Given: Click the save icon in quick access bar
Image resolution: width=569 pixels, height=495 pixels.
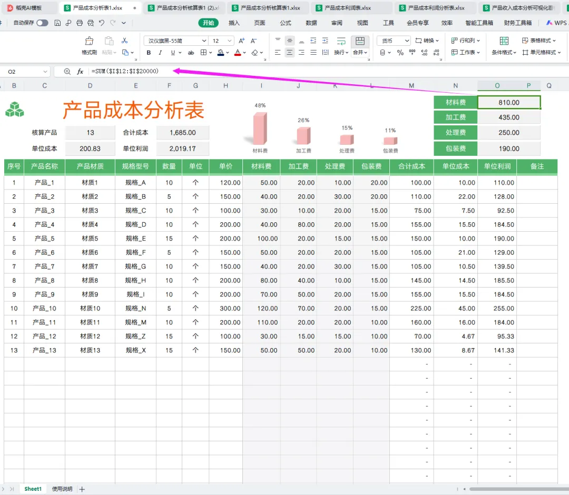Looking at the screenshot, I should pos(57,23).
